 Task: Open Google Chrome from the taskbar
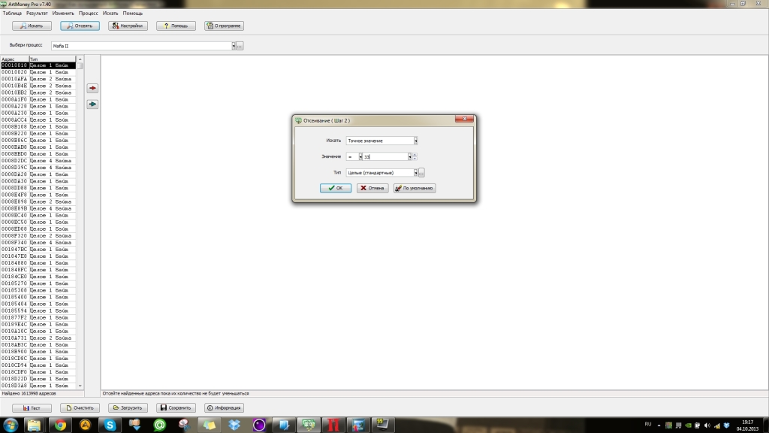[60, 425]
